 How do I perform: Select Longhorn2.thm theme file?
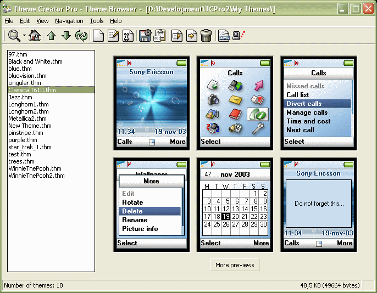coord(51,111)
